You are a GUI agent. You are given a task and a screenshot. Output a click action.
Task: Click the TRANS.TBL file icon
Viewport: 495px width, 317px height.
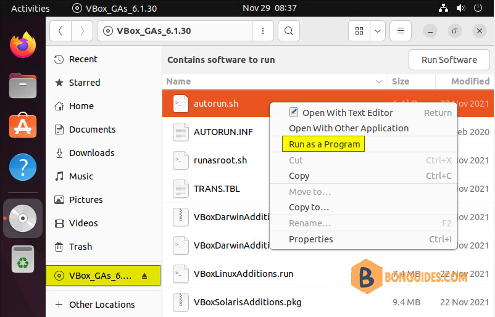point(181,189)
